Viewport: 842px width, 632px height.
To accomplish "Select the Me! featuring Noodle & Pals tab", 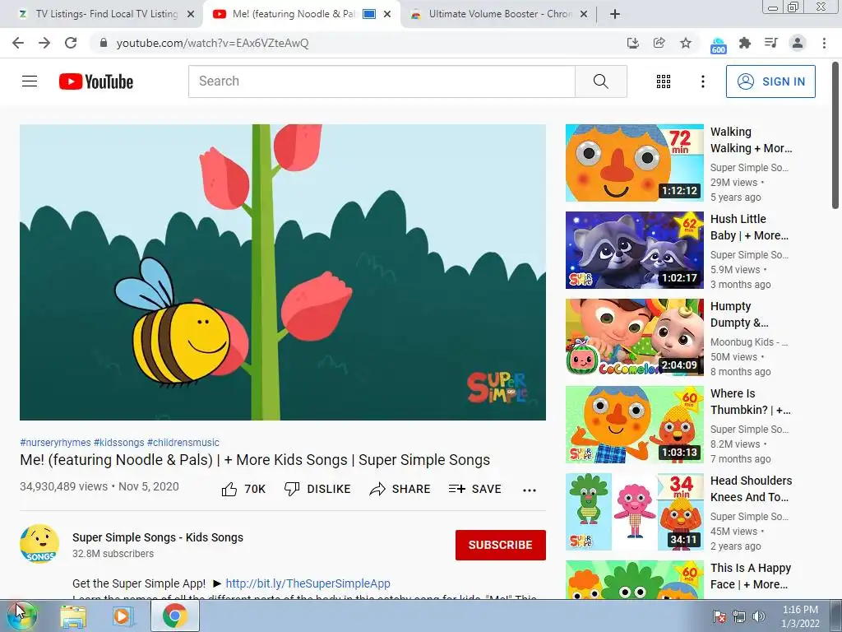I will [293, 14].
